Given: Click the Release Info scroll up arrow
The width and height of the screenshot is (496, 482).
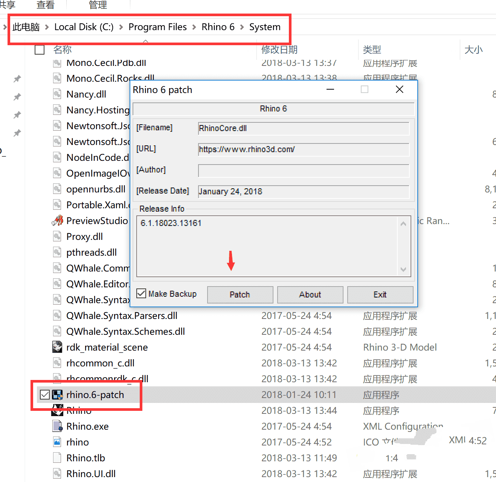Looking at the screenshot, I should [403, 224].
